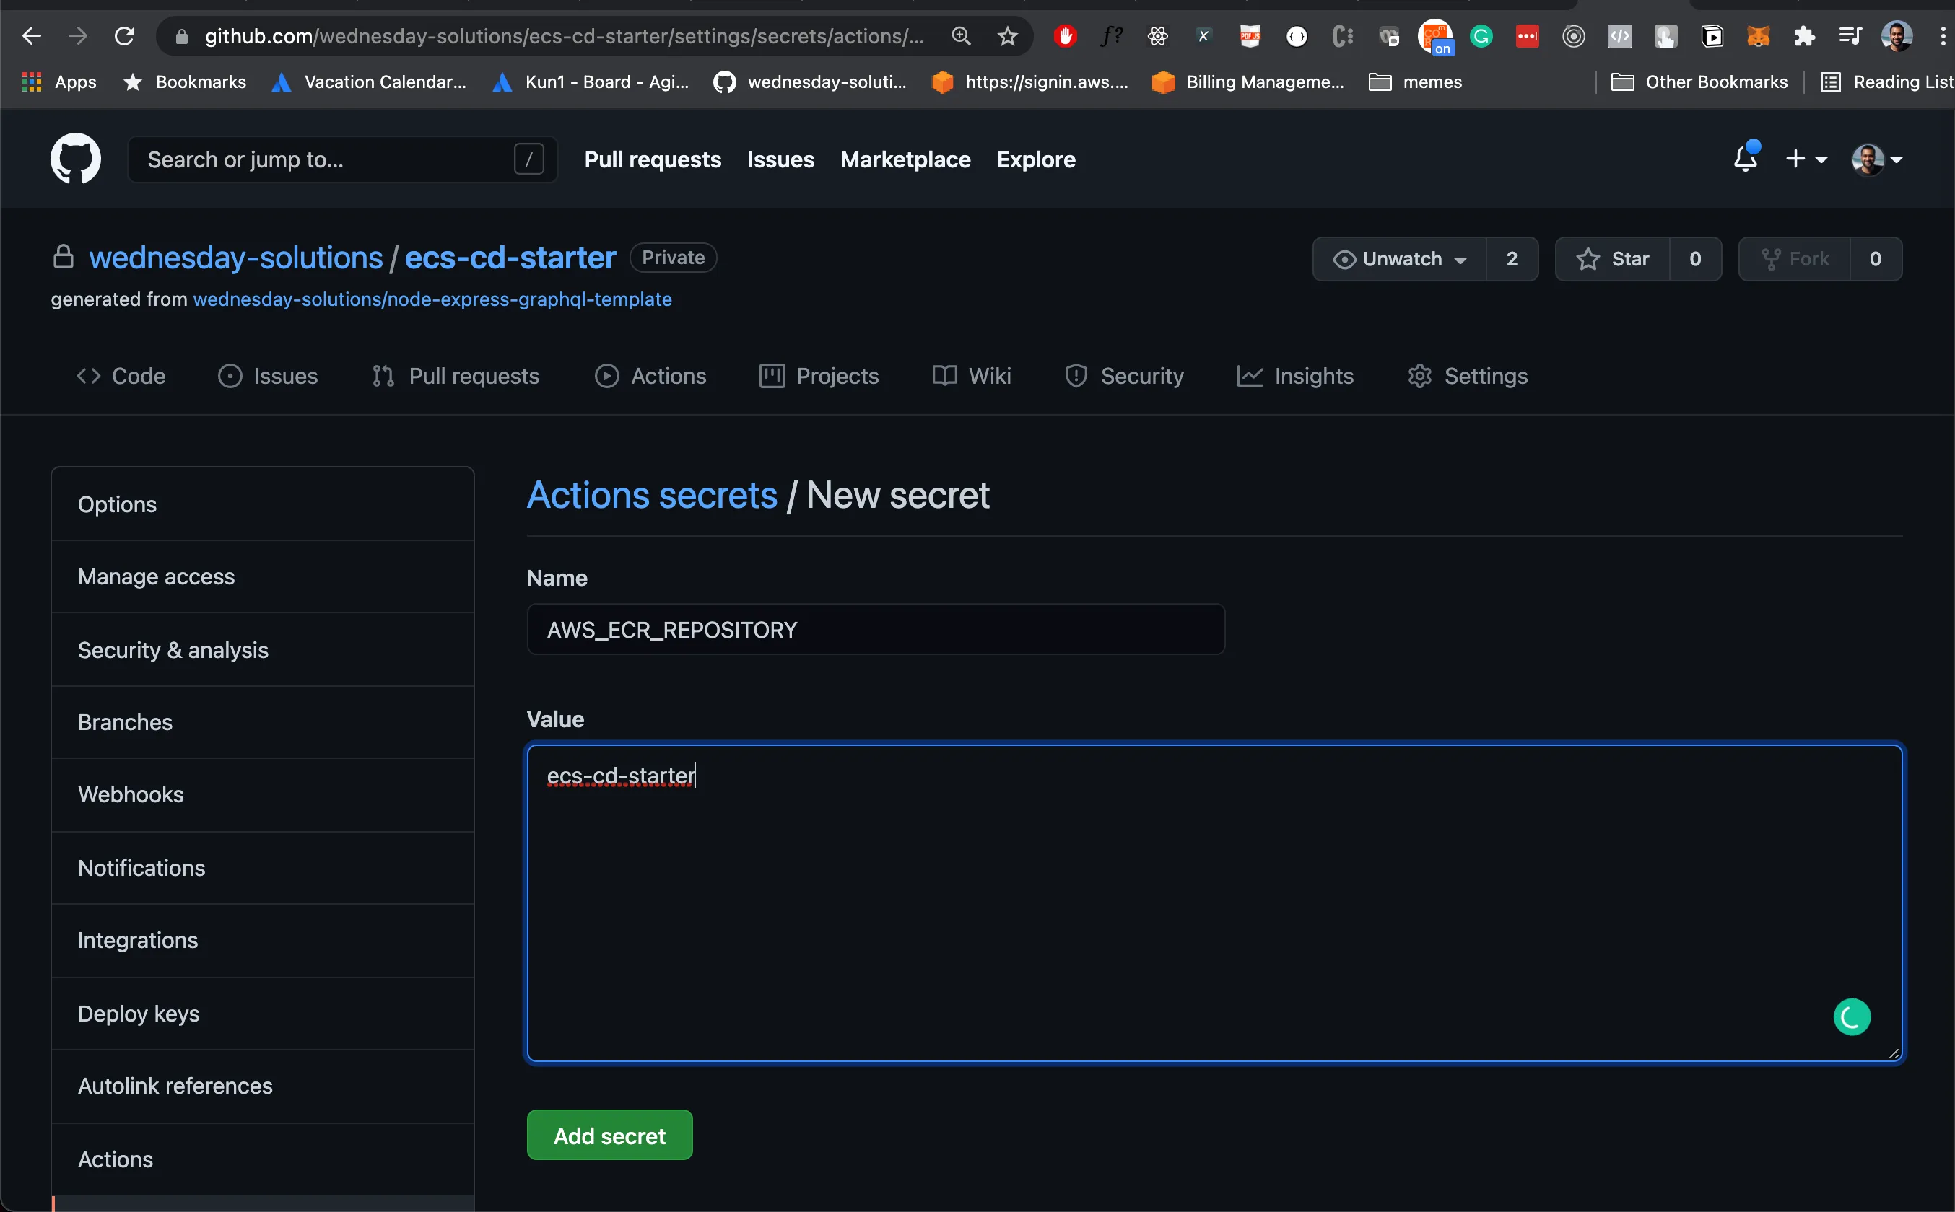The height and width of the screenshot is (1212, 1955).
Task: Open Deploy keys settings
Action: [x=262, y=1013]
